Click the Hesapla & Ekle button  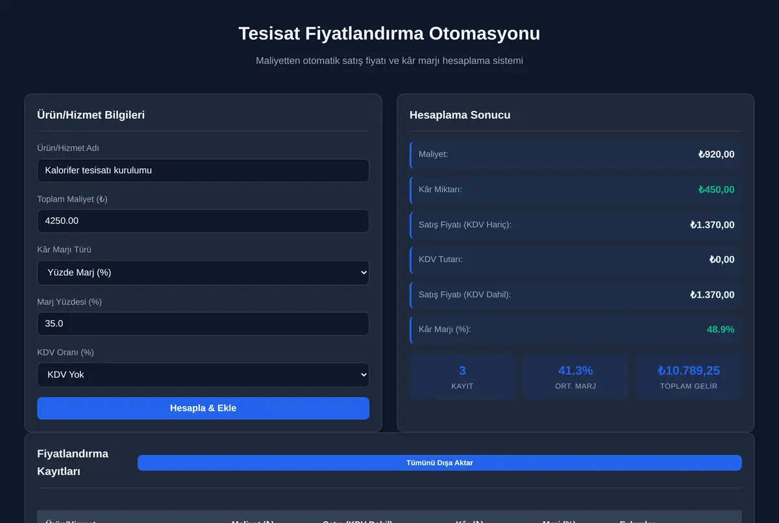[203, 408]
